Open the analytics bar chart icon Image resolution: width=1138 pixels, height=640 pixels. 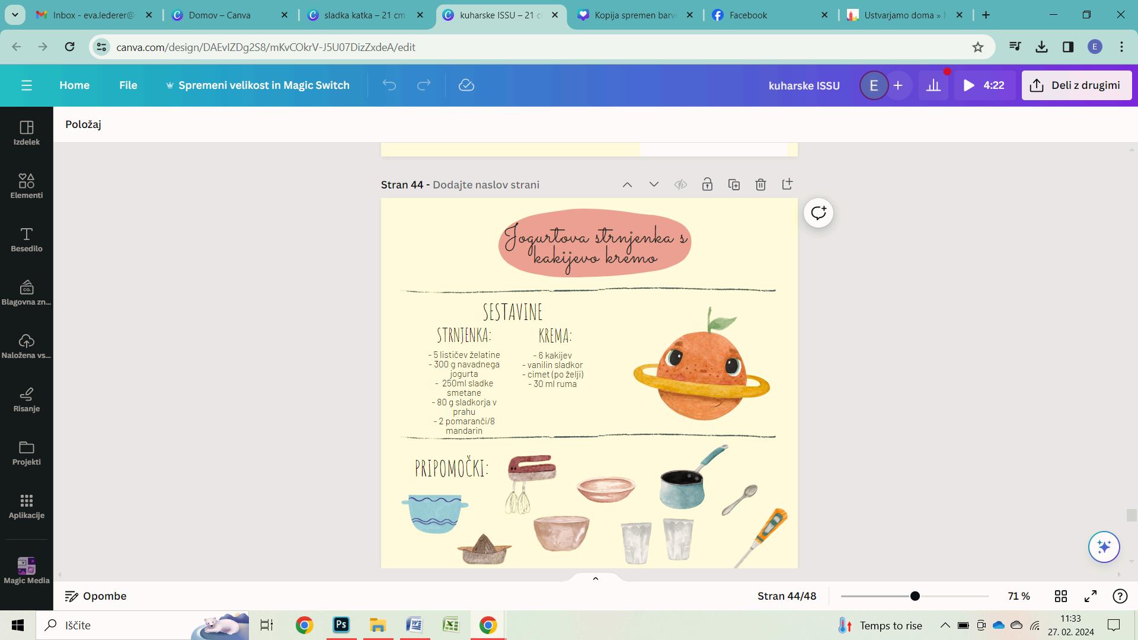(934, 85)
